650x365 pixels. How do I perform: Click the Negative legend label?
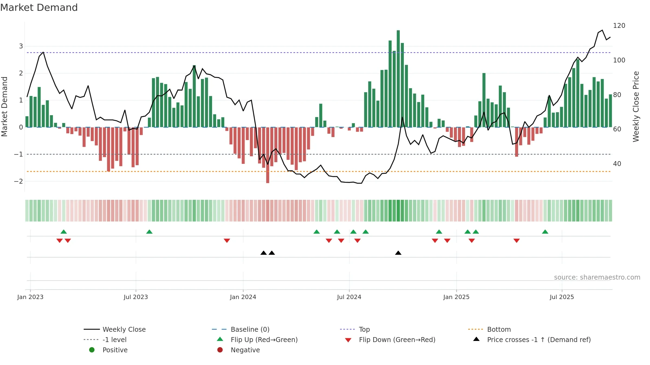click(245, 350)
